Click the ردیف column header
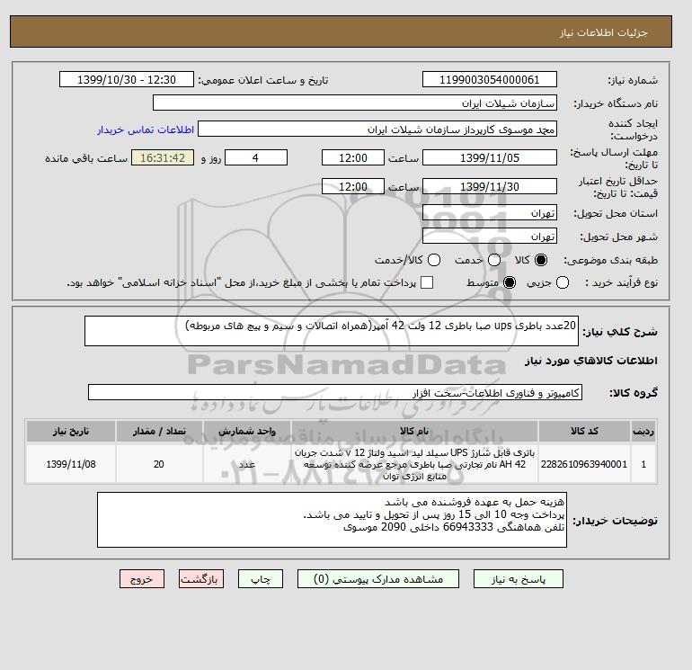The width and height of the screenshot is (692, 670). tap(643, 431)
